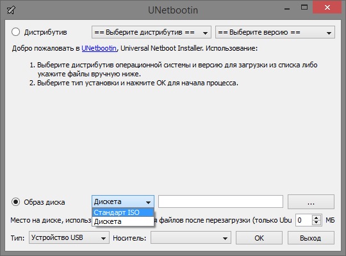This screenshot has width=346, height=256.
Task: Open the Носитель drive dropdown
Action: coord(191,237)
